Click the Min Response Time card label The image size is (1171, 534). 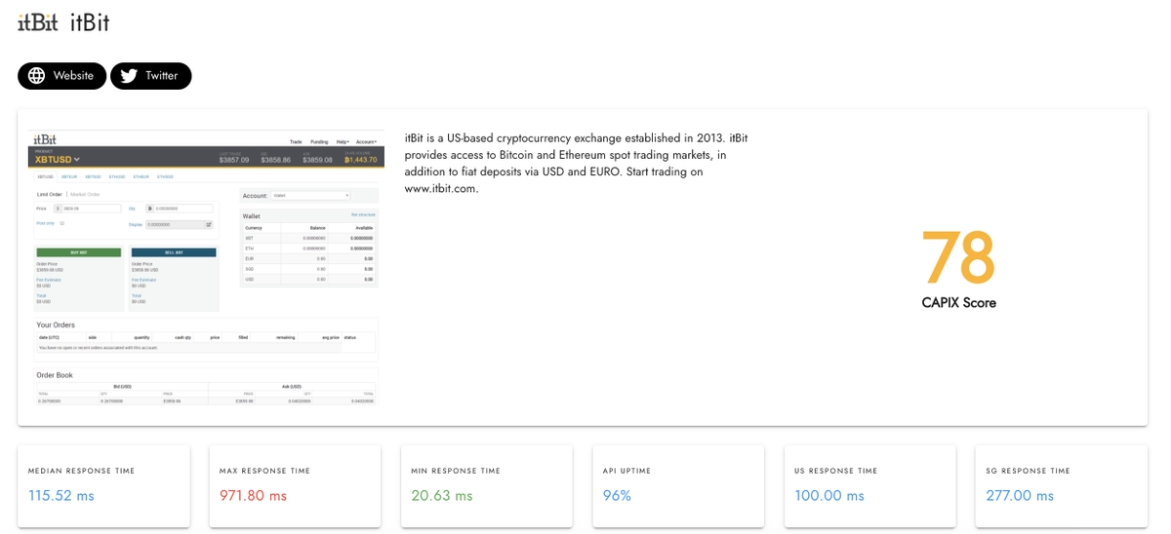[456, 471]
